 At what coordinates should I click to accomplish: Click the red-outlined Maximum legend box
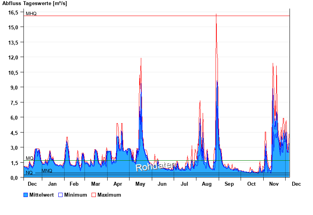[x=94, y=195]
